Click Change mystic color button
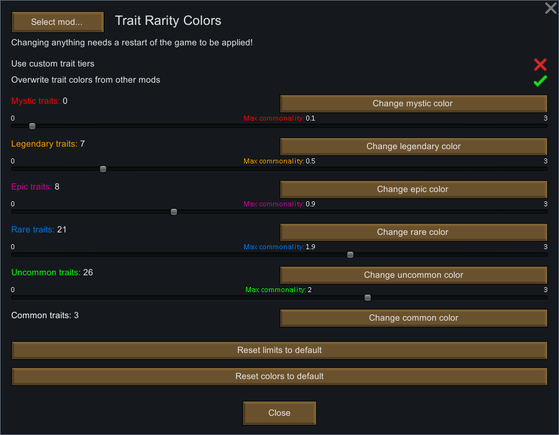Viewport: 559px width, 435px height. 414,103
